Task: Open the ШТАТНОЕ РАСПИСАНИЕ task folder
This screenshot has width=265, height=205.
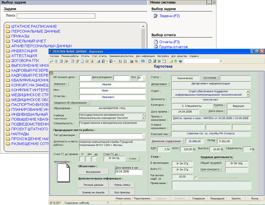Action: [34, 26]
